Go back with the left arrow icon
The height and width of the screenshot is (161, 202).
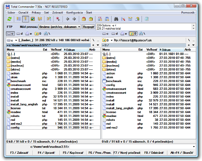tap(68, 19)
